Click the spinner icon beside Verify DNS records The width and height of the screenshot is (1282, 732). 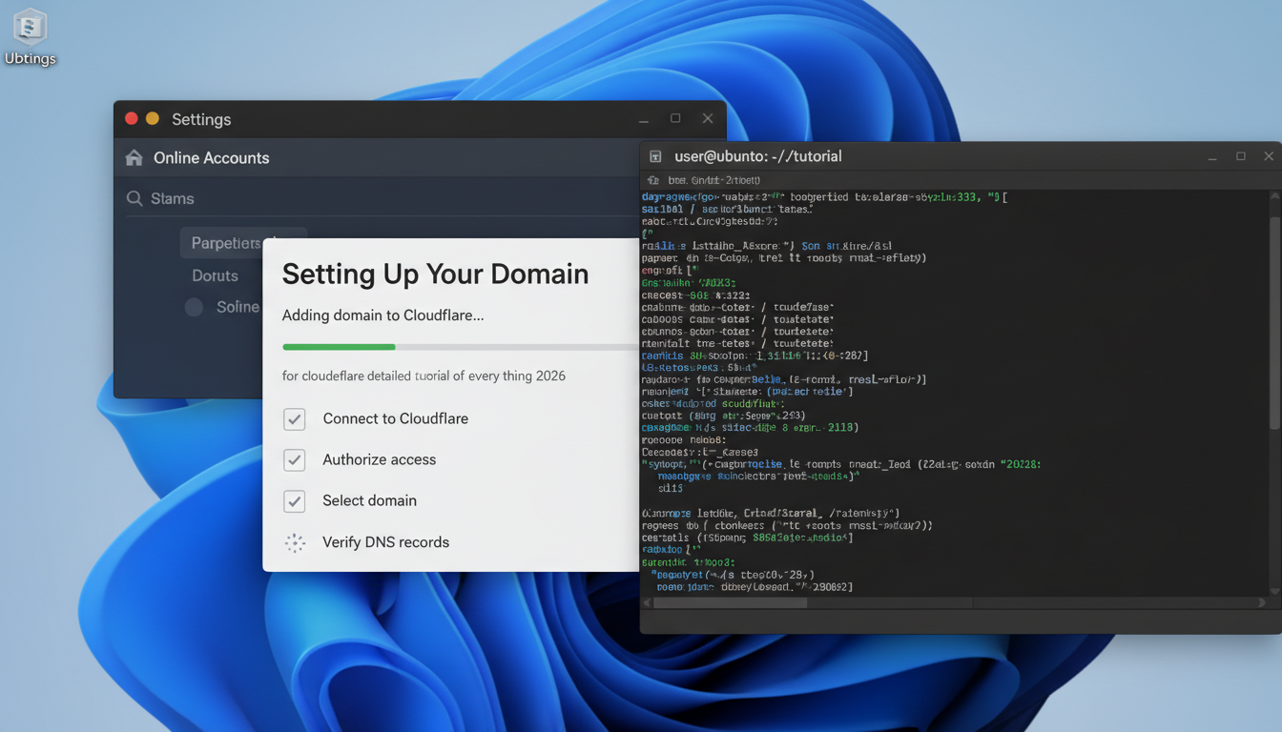coord(295,542)
